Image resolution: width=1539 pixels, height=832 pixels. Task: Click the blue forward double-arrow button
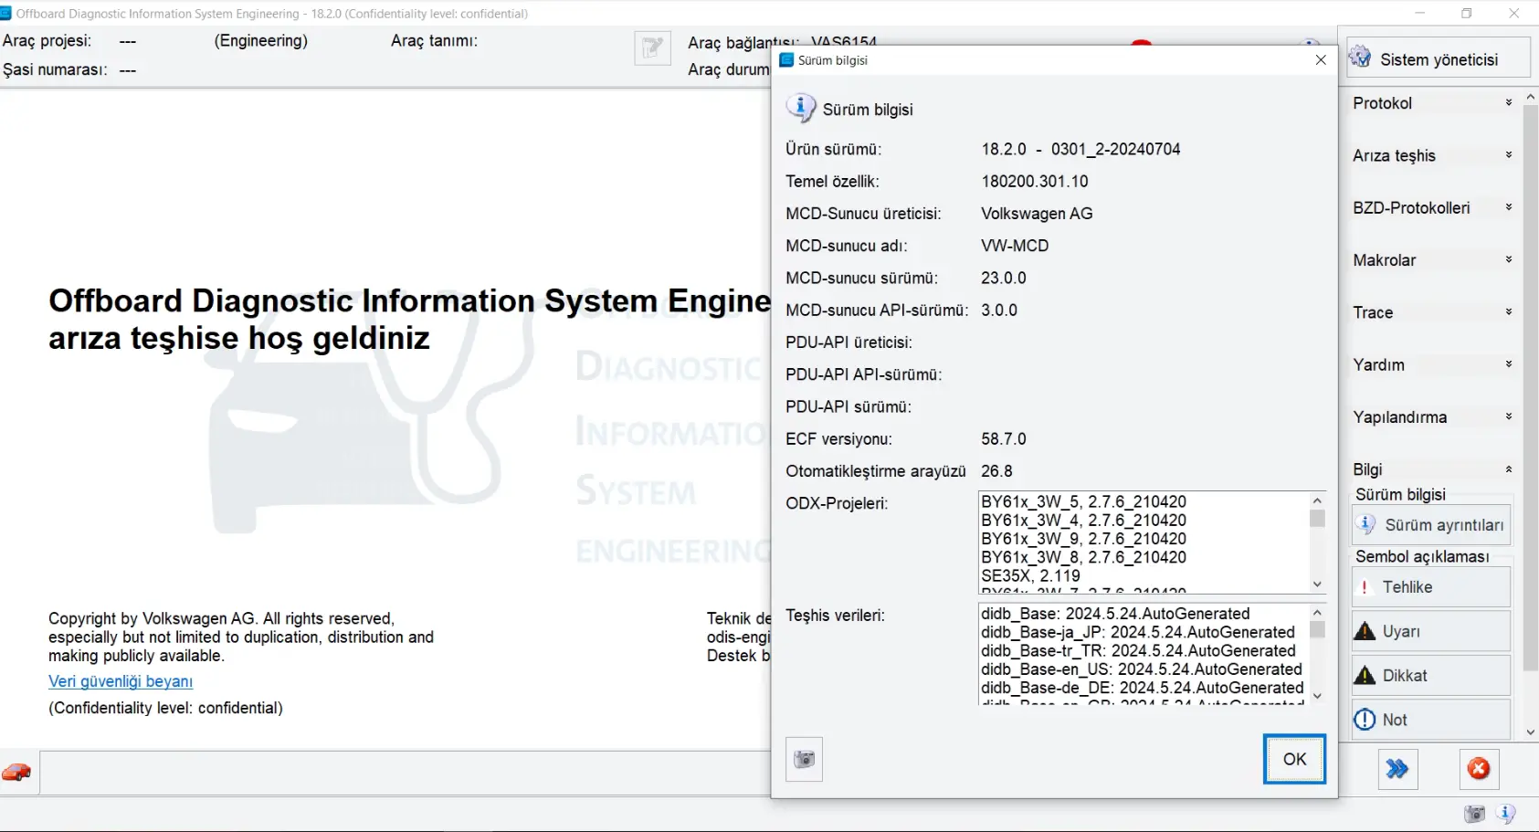point(1397,769)
